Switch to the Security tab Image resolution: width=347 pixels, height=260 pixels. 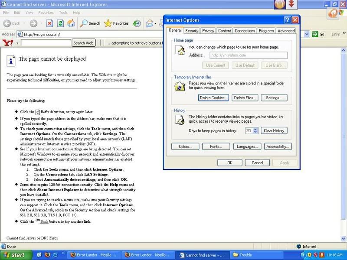192,31
